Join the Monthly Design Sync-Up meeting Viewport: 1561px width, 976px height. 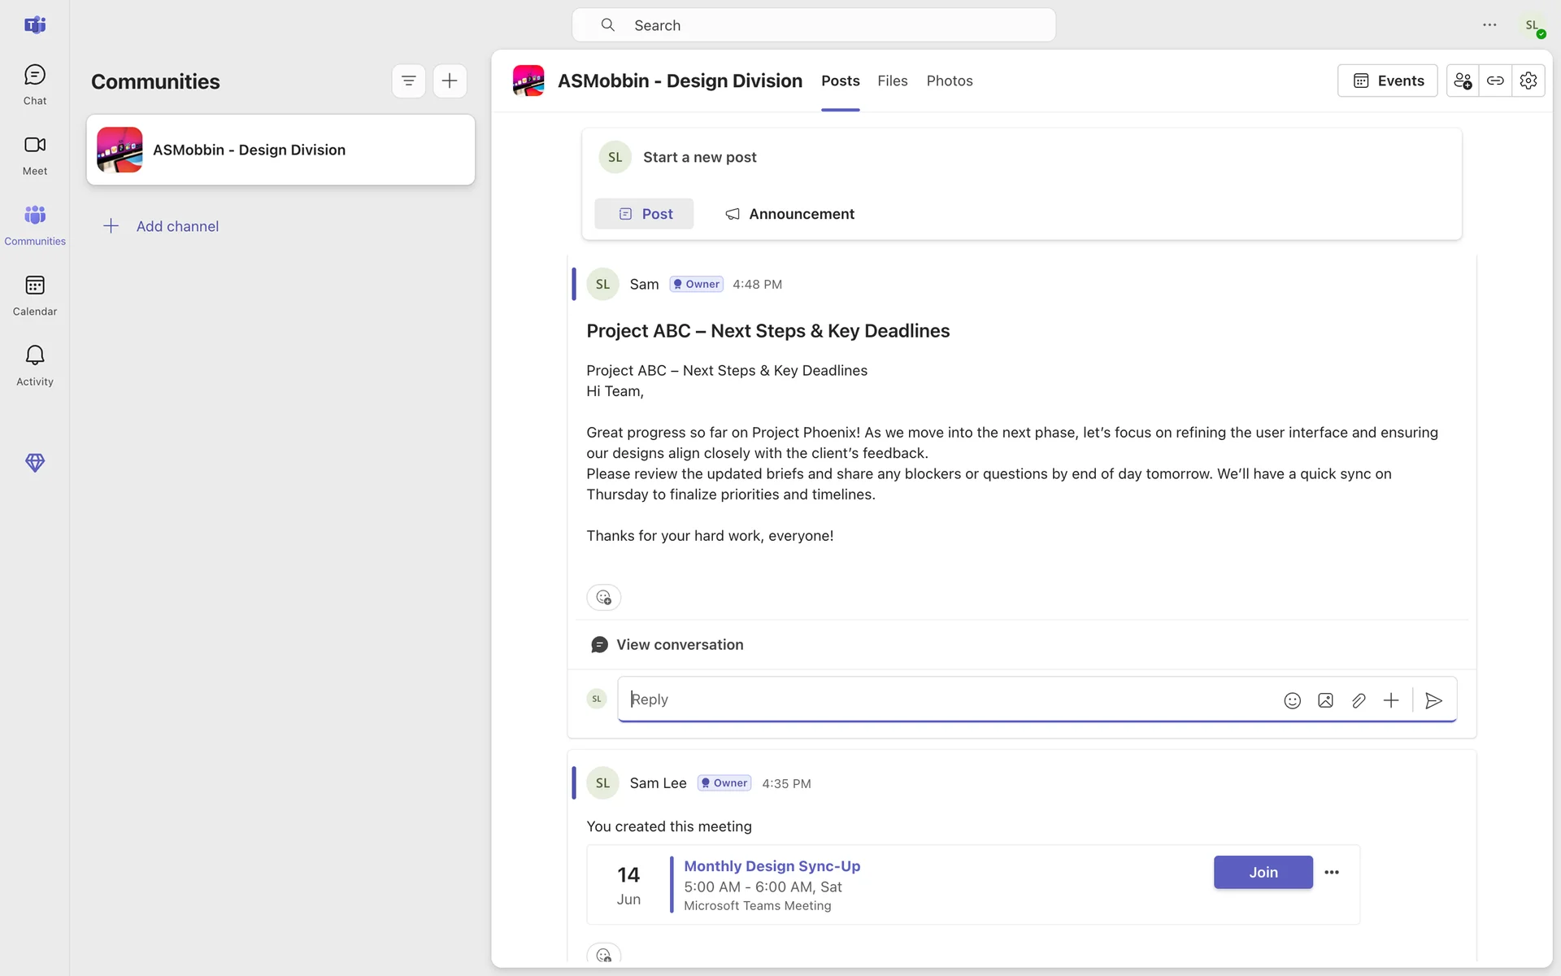tap(1263, 872)
